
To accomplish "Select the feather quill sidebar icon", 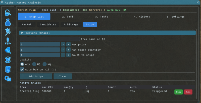I will tap(8, 32).
